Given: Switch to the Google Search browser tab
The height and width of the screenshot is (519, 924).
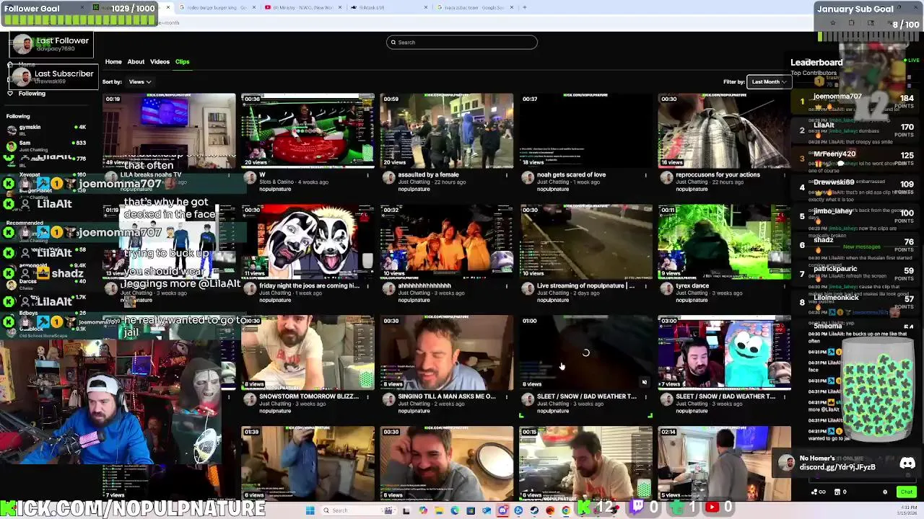Looking at the screenshot, I should point(474,7).
